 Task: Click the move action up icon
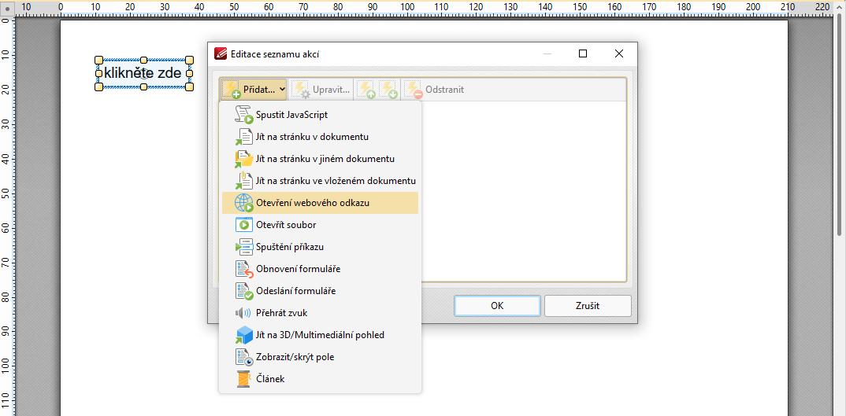click(x=366, y=90)
